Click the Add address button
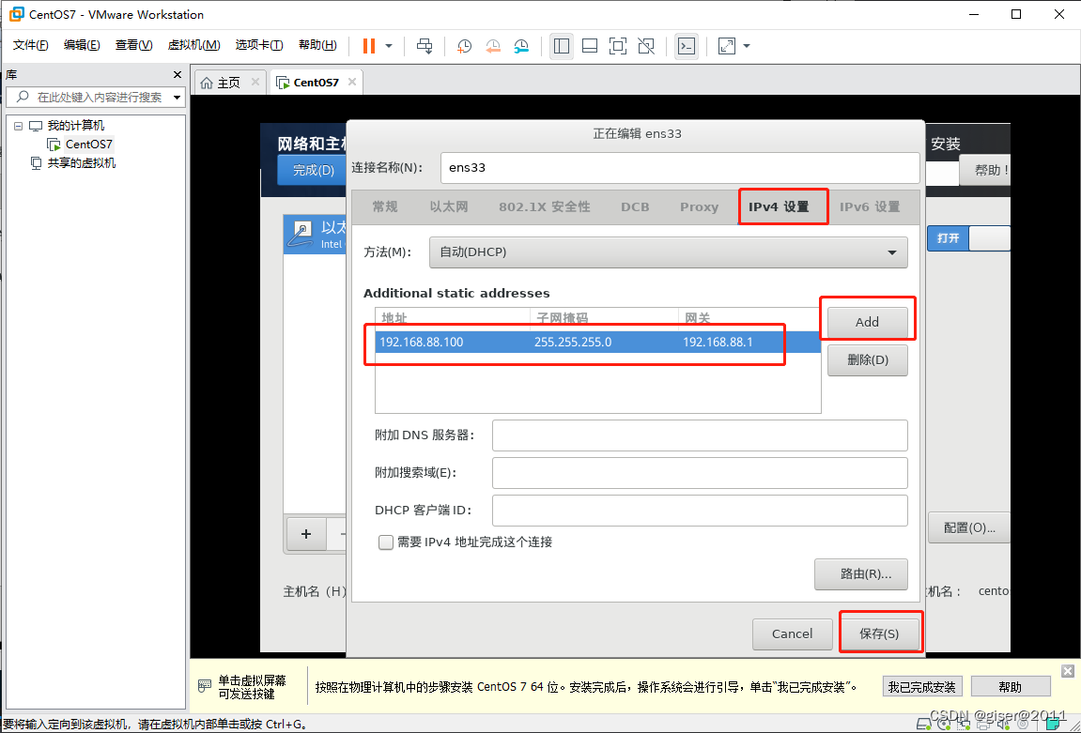Viewport: 1081px width, 733px height. [867, 322]
